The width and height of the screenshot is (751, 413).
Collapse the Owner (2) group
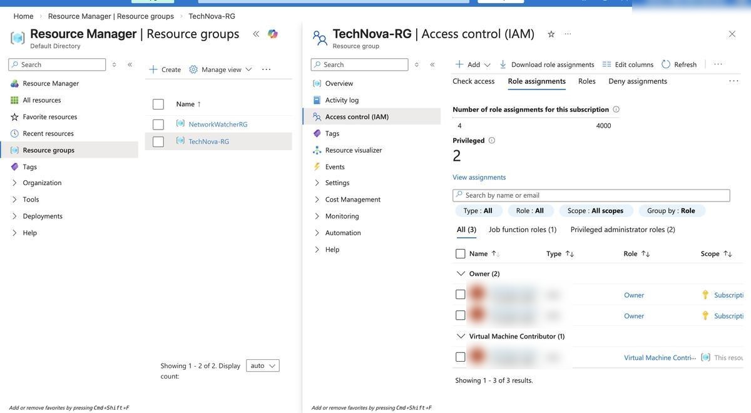[461, 273]
